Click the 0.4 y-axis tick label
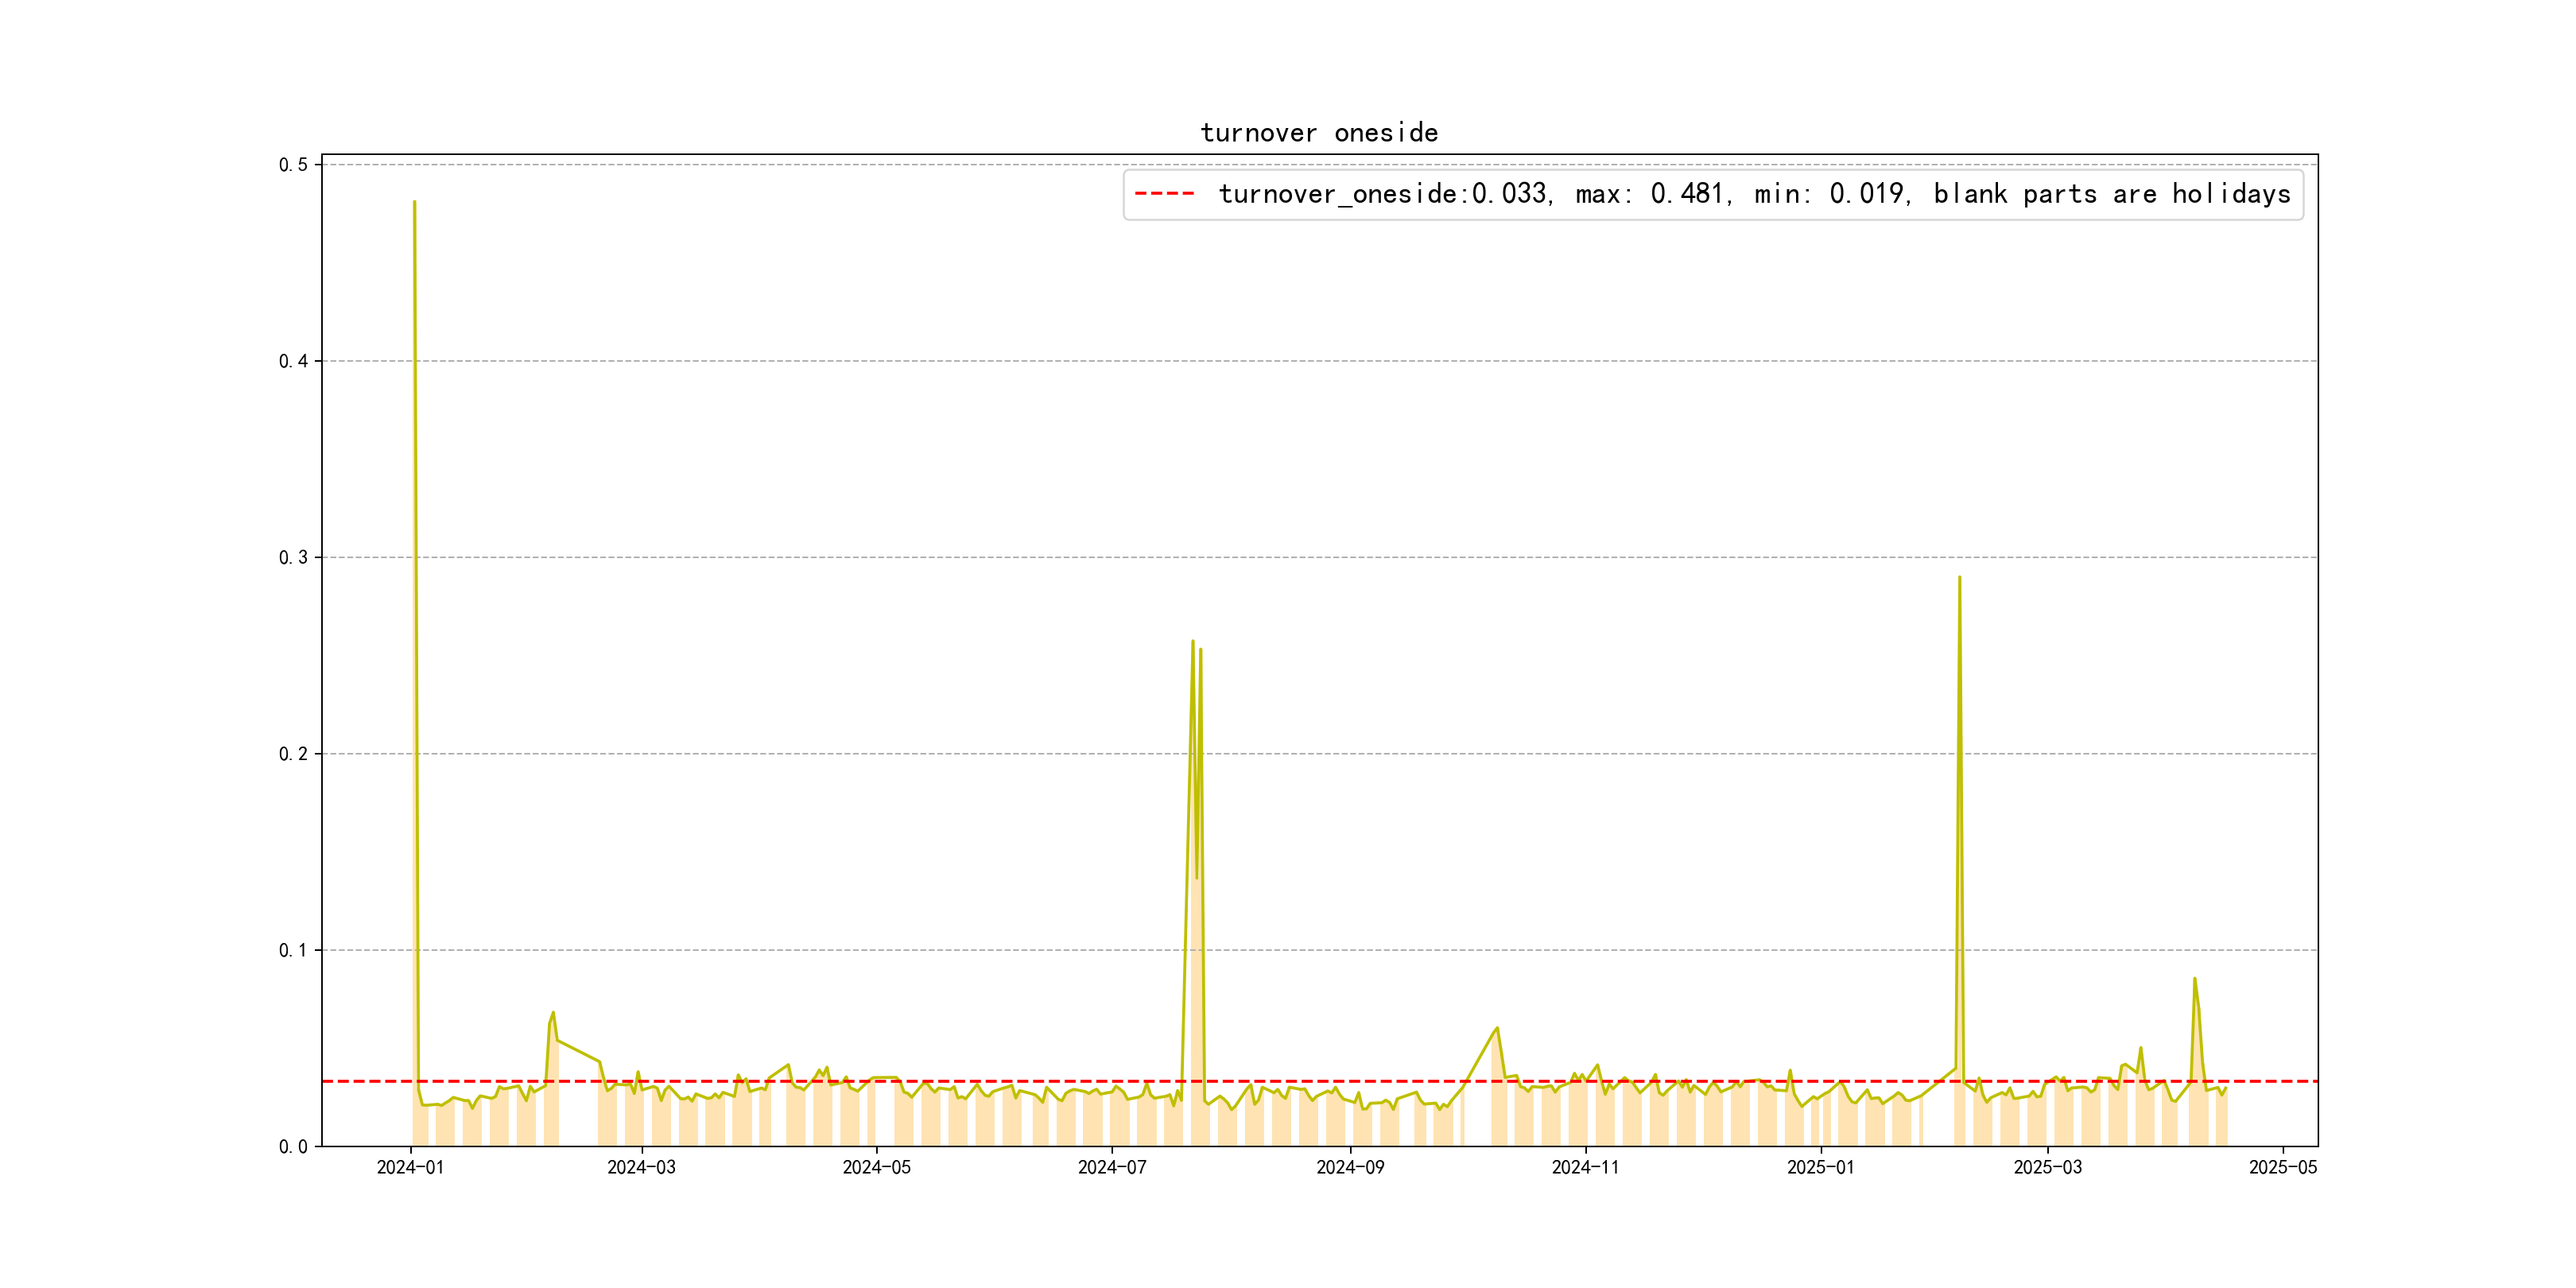 [x=293, y=361]
